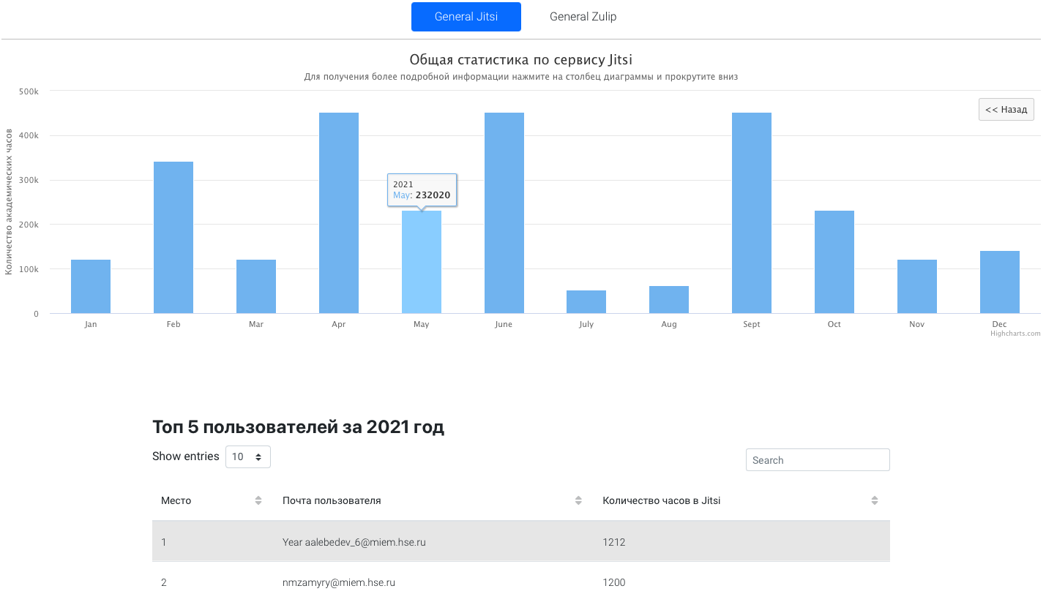Click the Почта пользователя sort arrows icon

[578, 500]
